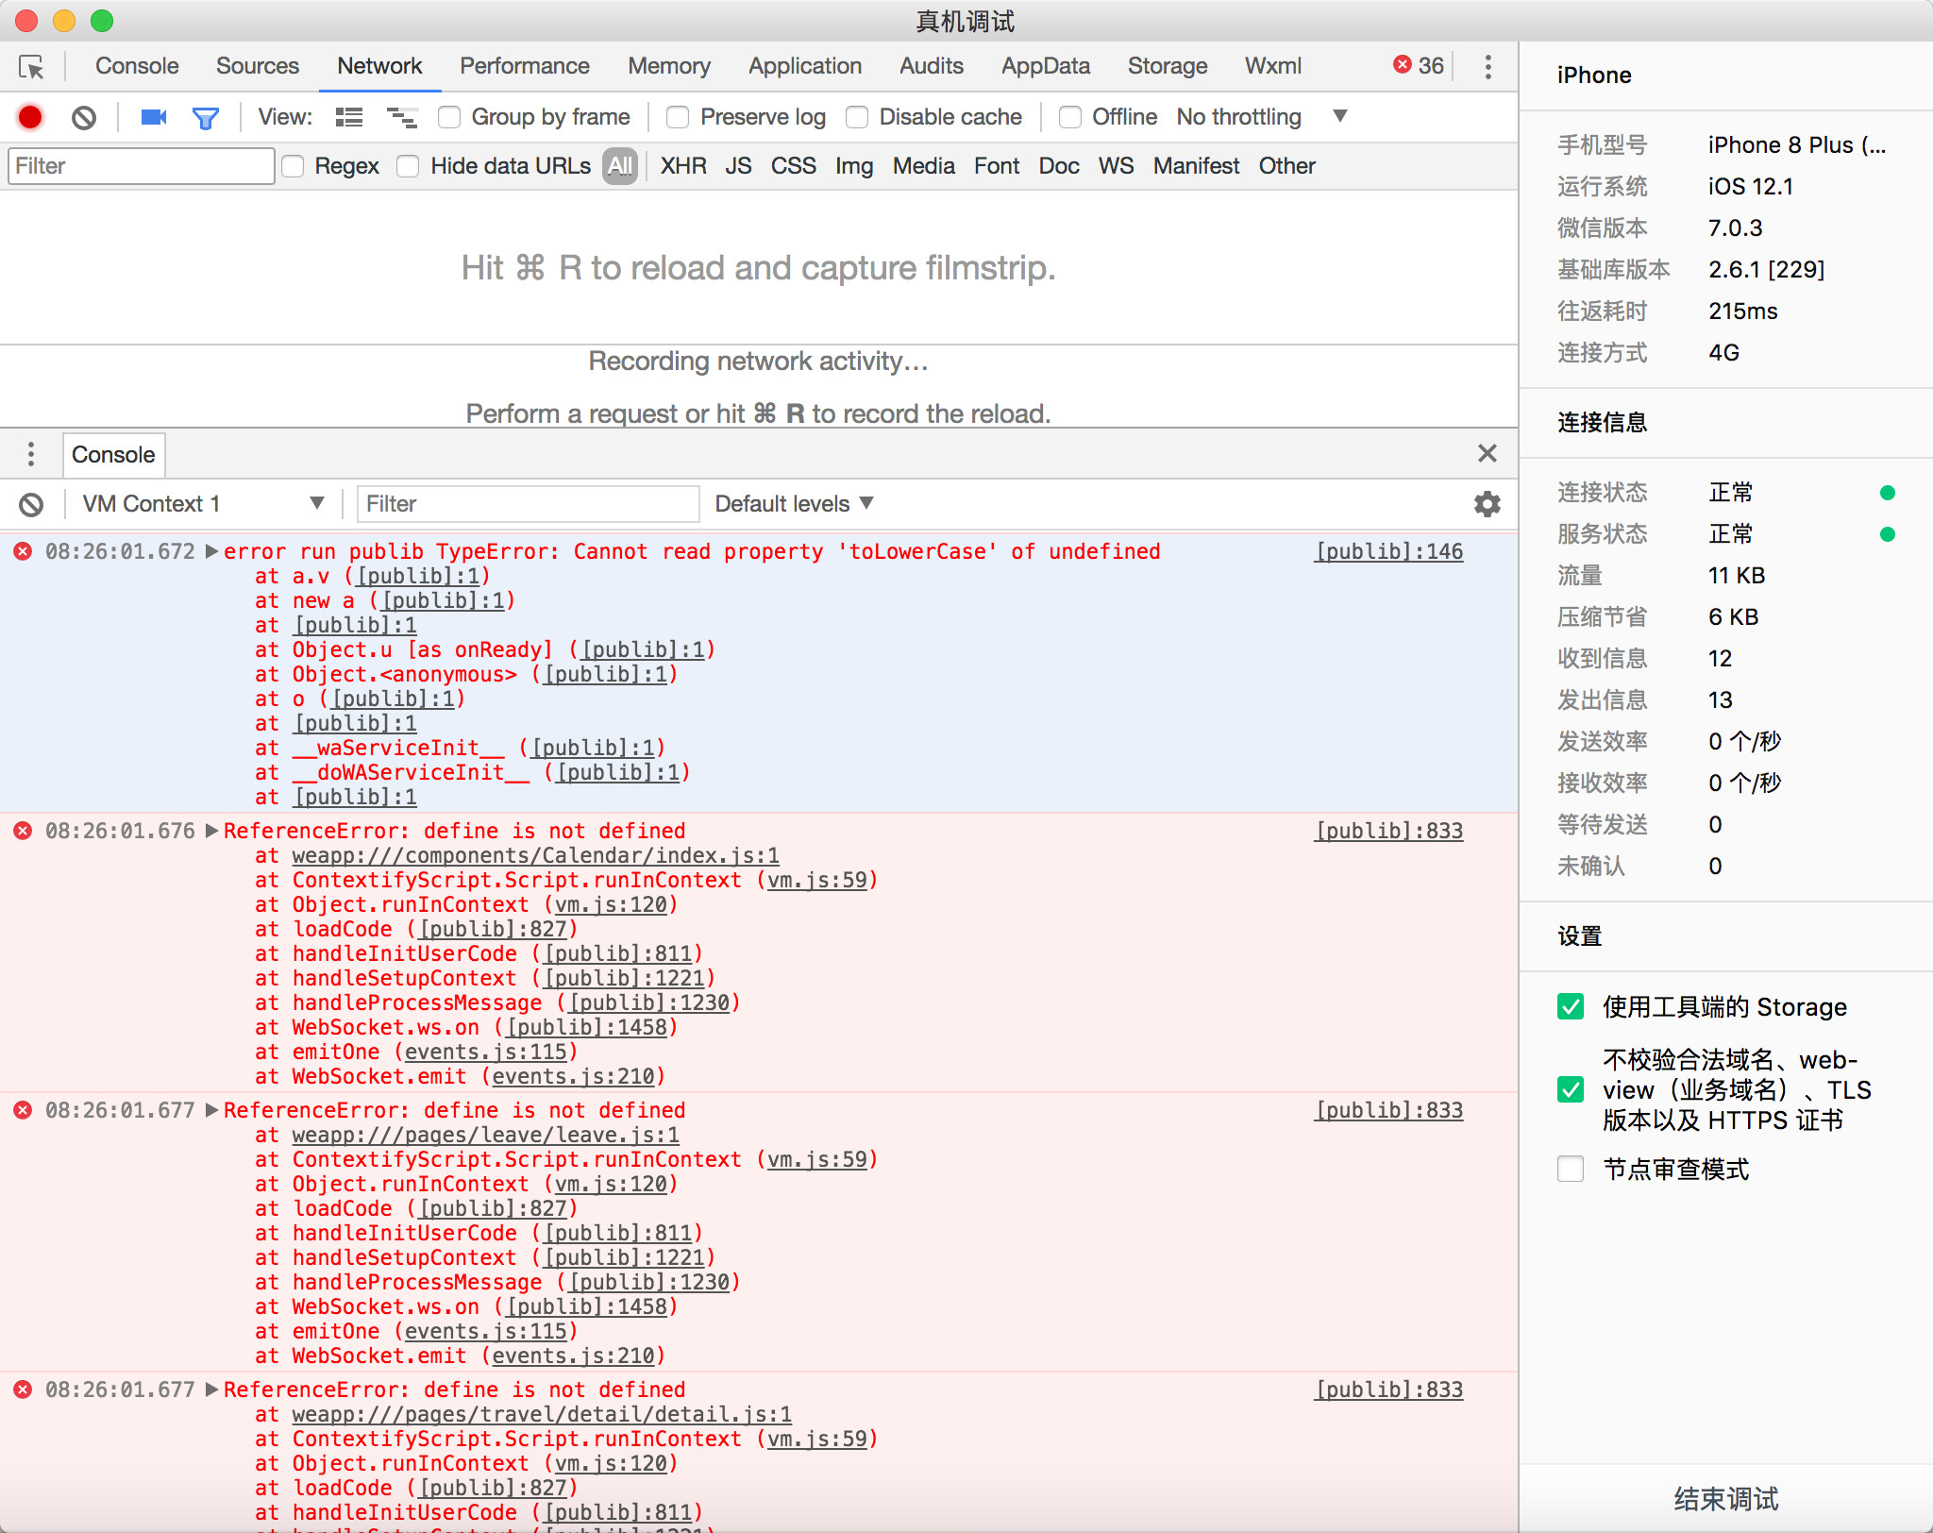Image resolution: width=1933 pixels, height=1533 pixels.
Task: Select the All request type filter
Action: pos(620,166)
